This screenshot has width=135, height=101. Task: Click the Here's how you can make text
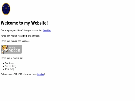[x=12, y=36]
